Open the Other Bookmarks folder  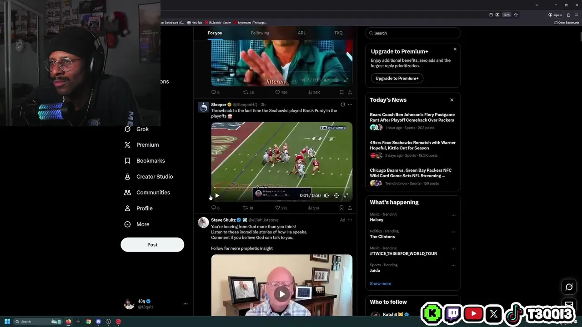click(567, 22)
